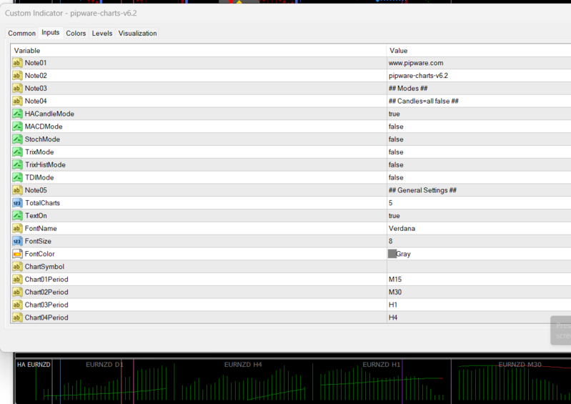Screen dimensions: 571x404
Task: Select the Note03 value ## Modes ##
Action: point(408,89)
